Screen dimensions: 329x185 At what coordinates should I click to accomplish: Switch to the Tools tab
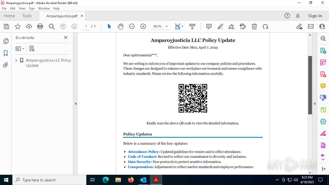click(x=27, y=16)
